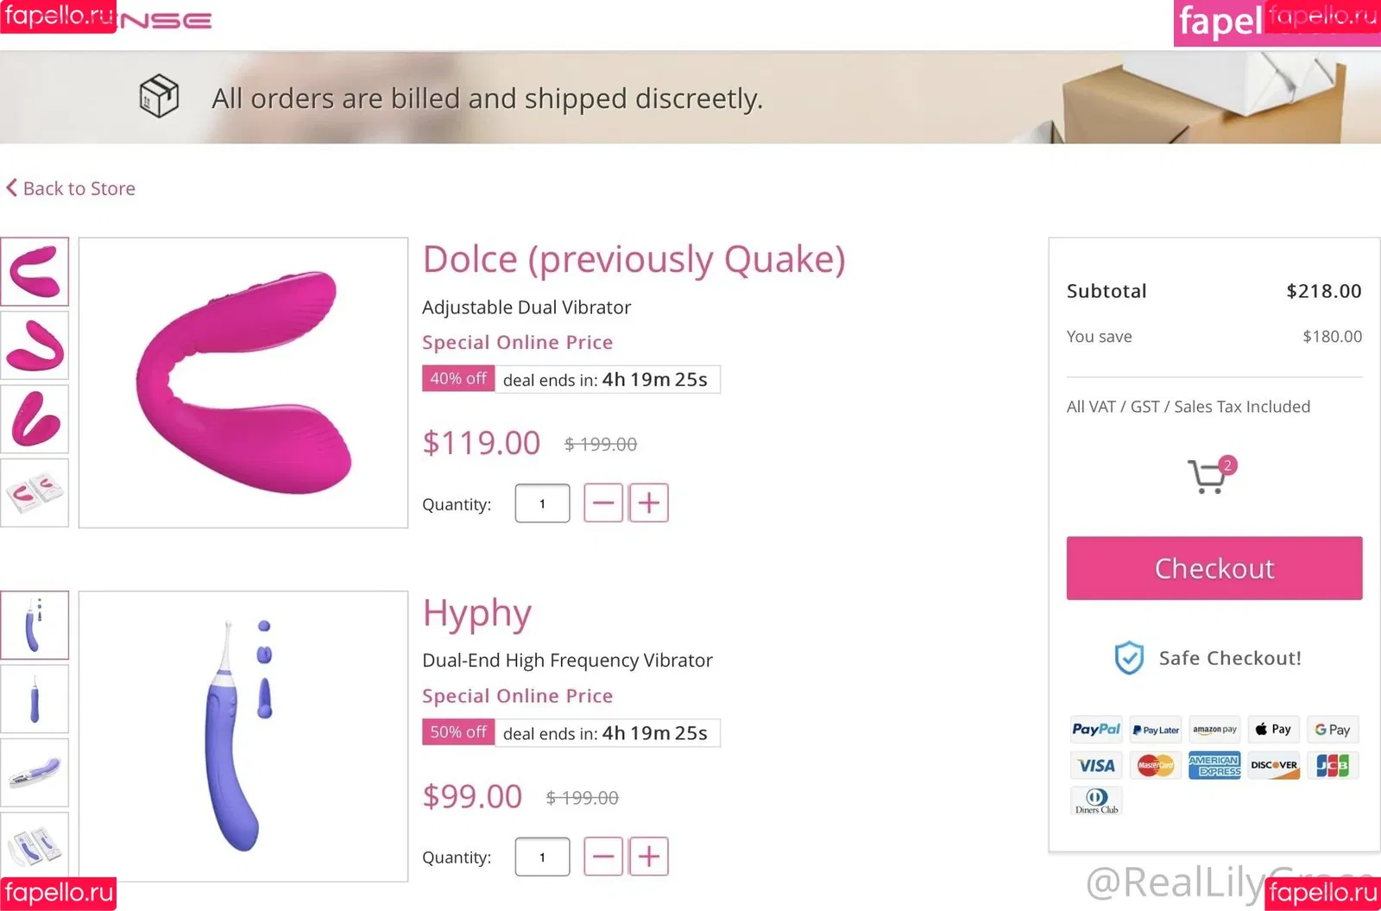
Task: Select the Dolce packaging thumbnail
Action: pyautogui.click(x=35, y=493)
